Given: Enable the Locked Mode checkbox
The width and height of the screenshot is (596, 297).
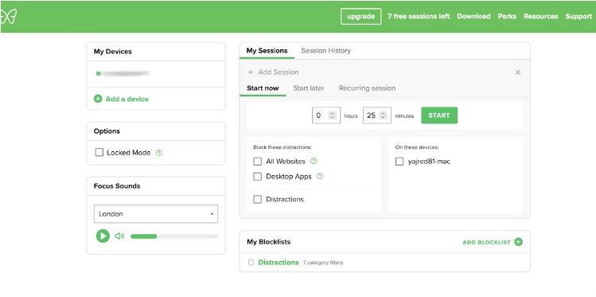Looking at the screenshot, I should point(99,153).
